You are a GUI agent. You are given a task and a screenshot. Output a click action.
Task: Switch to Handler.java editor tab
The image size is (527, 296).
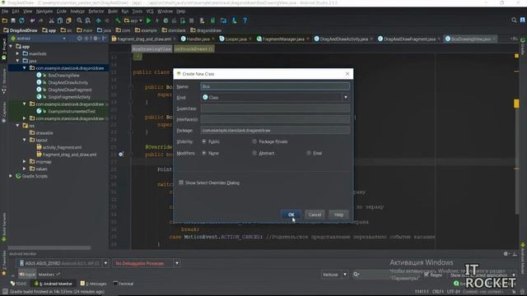[198, 39]
